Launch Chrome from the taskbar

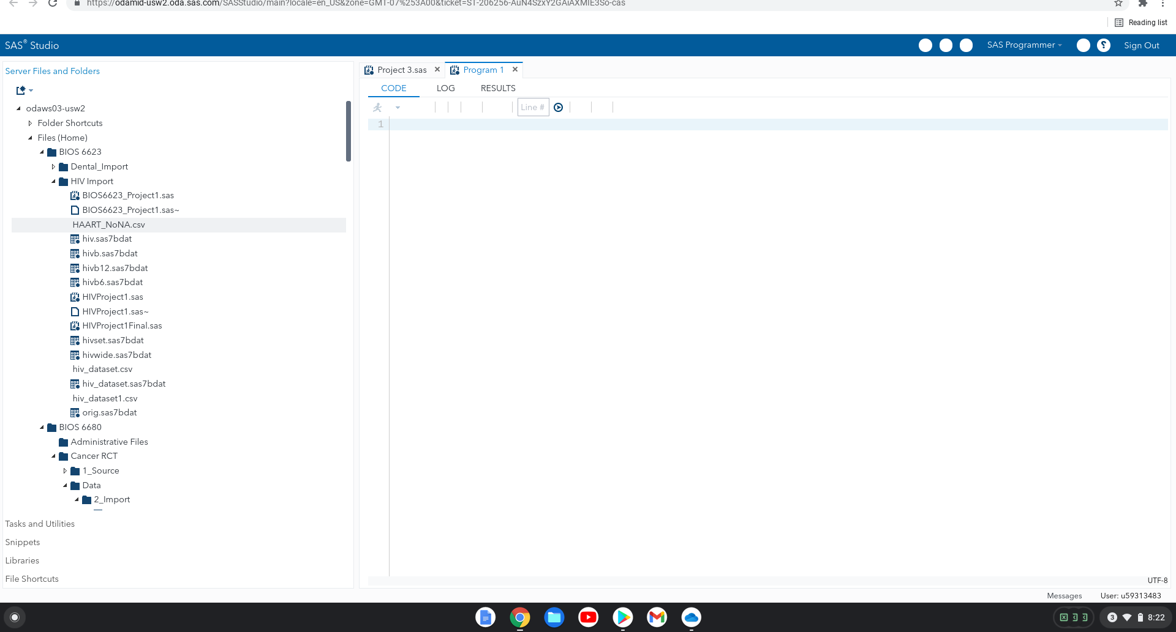tap(520, 617)
